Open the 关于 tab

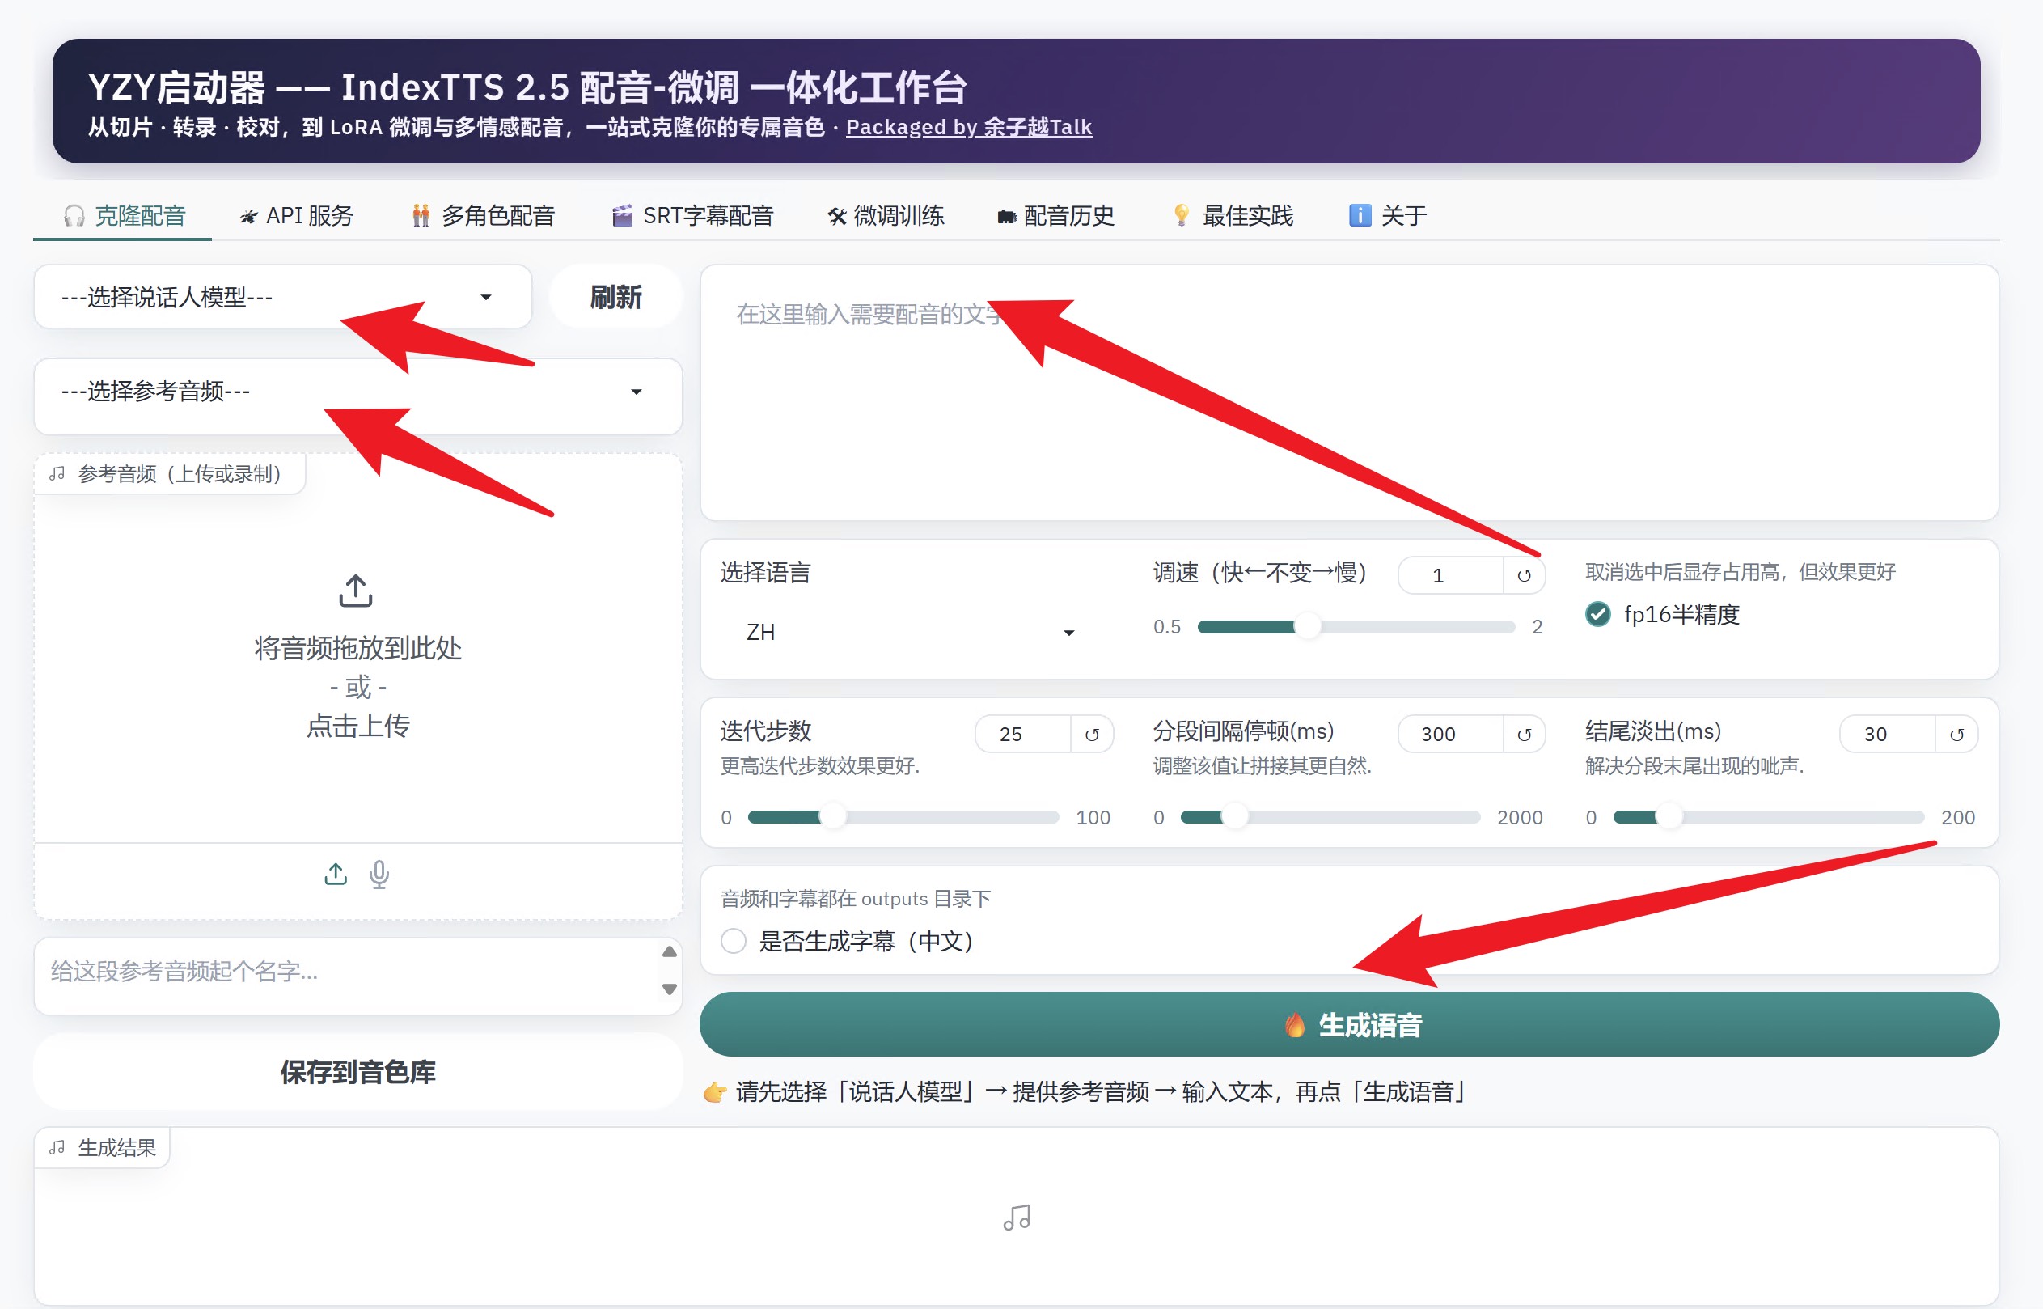pos(1388,216)
